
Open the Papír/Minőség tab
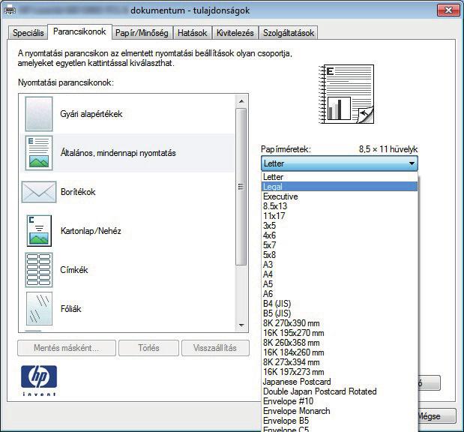pos(142,32)
